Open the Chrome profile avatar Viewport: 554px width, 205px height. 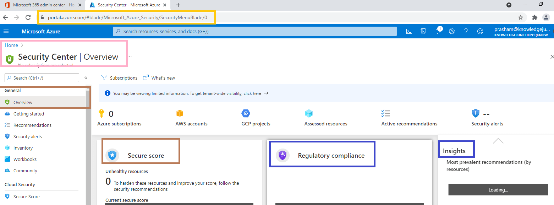[x=547, y=17]
